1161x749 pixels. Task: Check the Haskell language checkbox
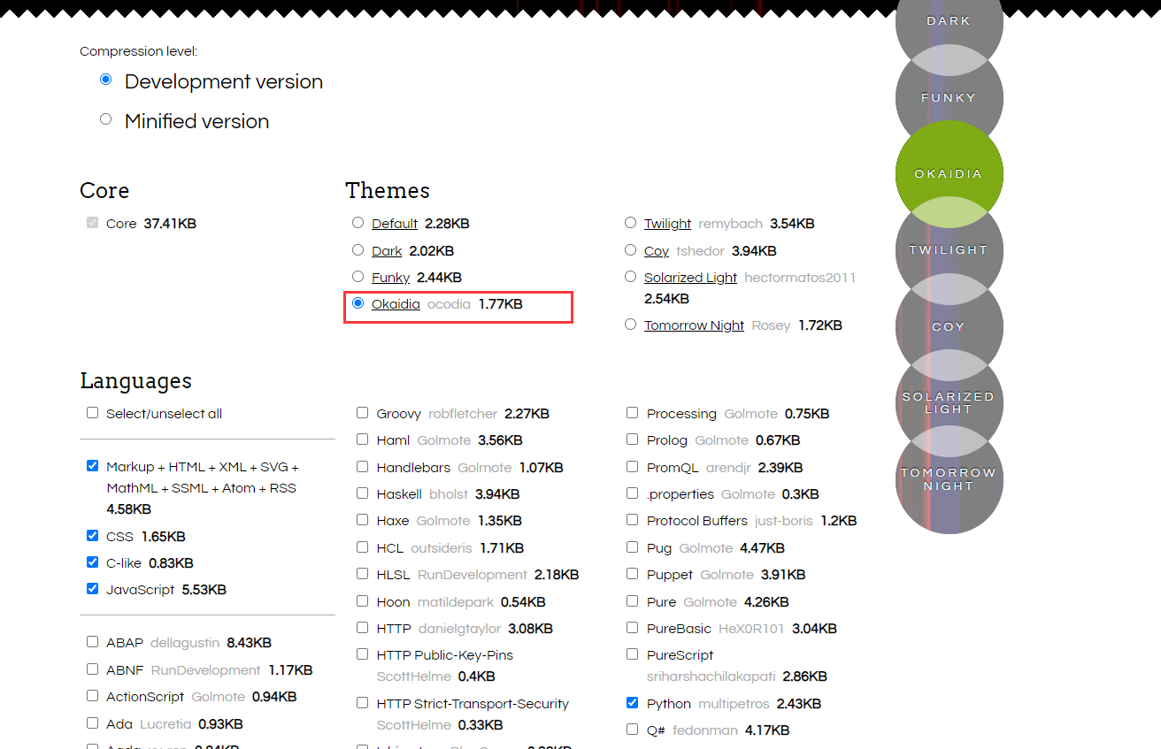coord(362,493)
